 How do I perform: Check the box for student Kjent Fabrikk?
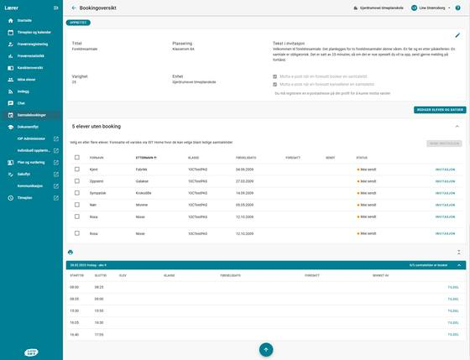click(x=77, y=169)
